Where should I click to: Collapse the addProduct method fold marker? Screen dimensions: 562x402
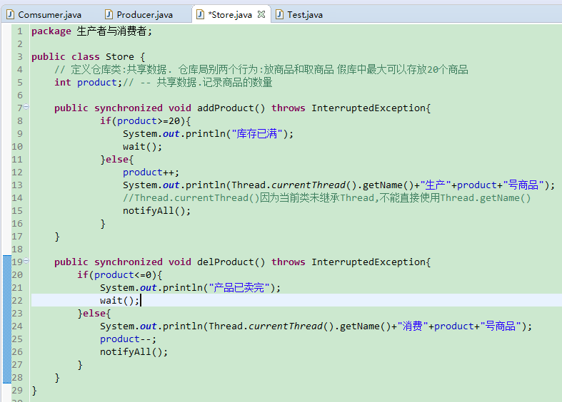coord(26,107)
